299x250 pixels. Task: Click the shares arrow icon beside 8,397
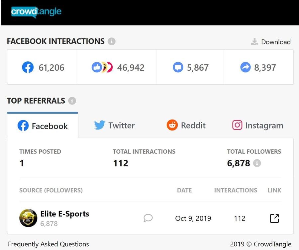click(x=246, y=67)
